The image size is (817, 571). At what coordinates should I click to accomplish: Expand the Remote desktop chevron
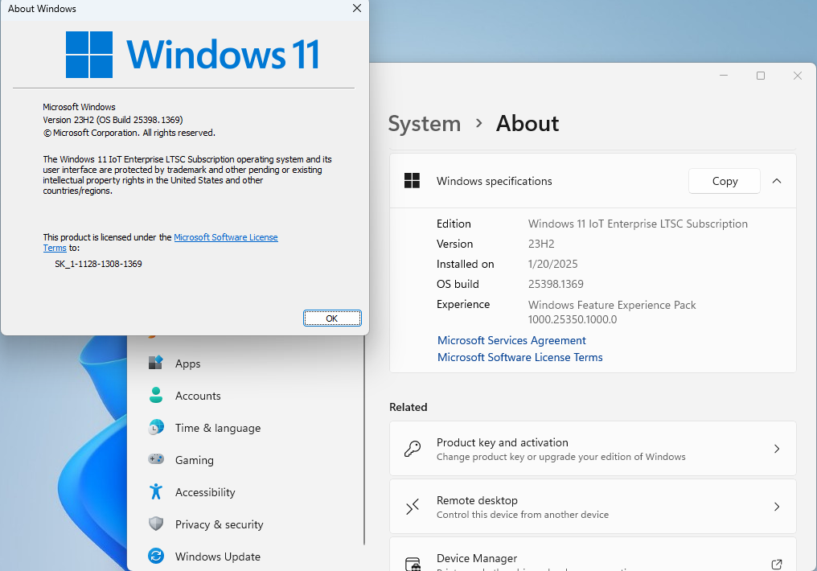776,507
